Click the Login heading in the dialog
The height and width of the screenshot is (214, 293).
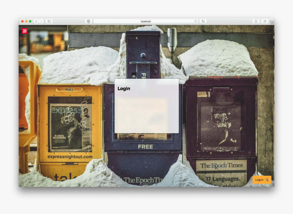[x=124, y=89]
